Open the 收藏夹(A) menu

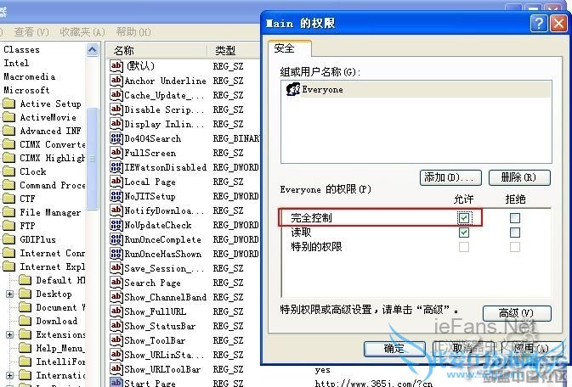tap(82, 32)
